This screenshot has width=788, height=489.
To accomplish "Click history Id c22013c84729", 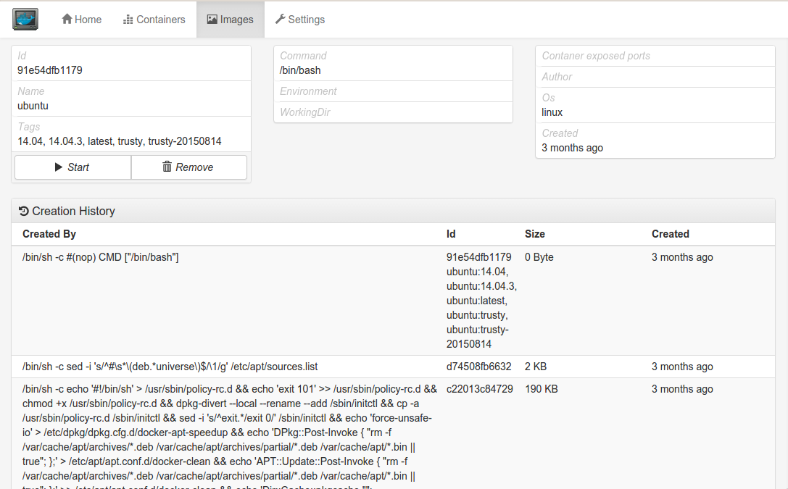I will pyautogui.click(x=479, y=389).
